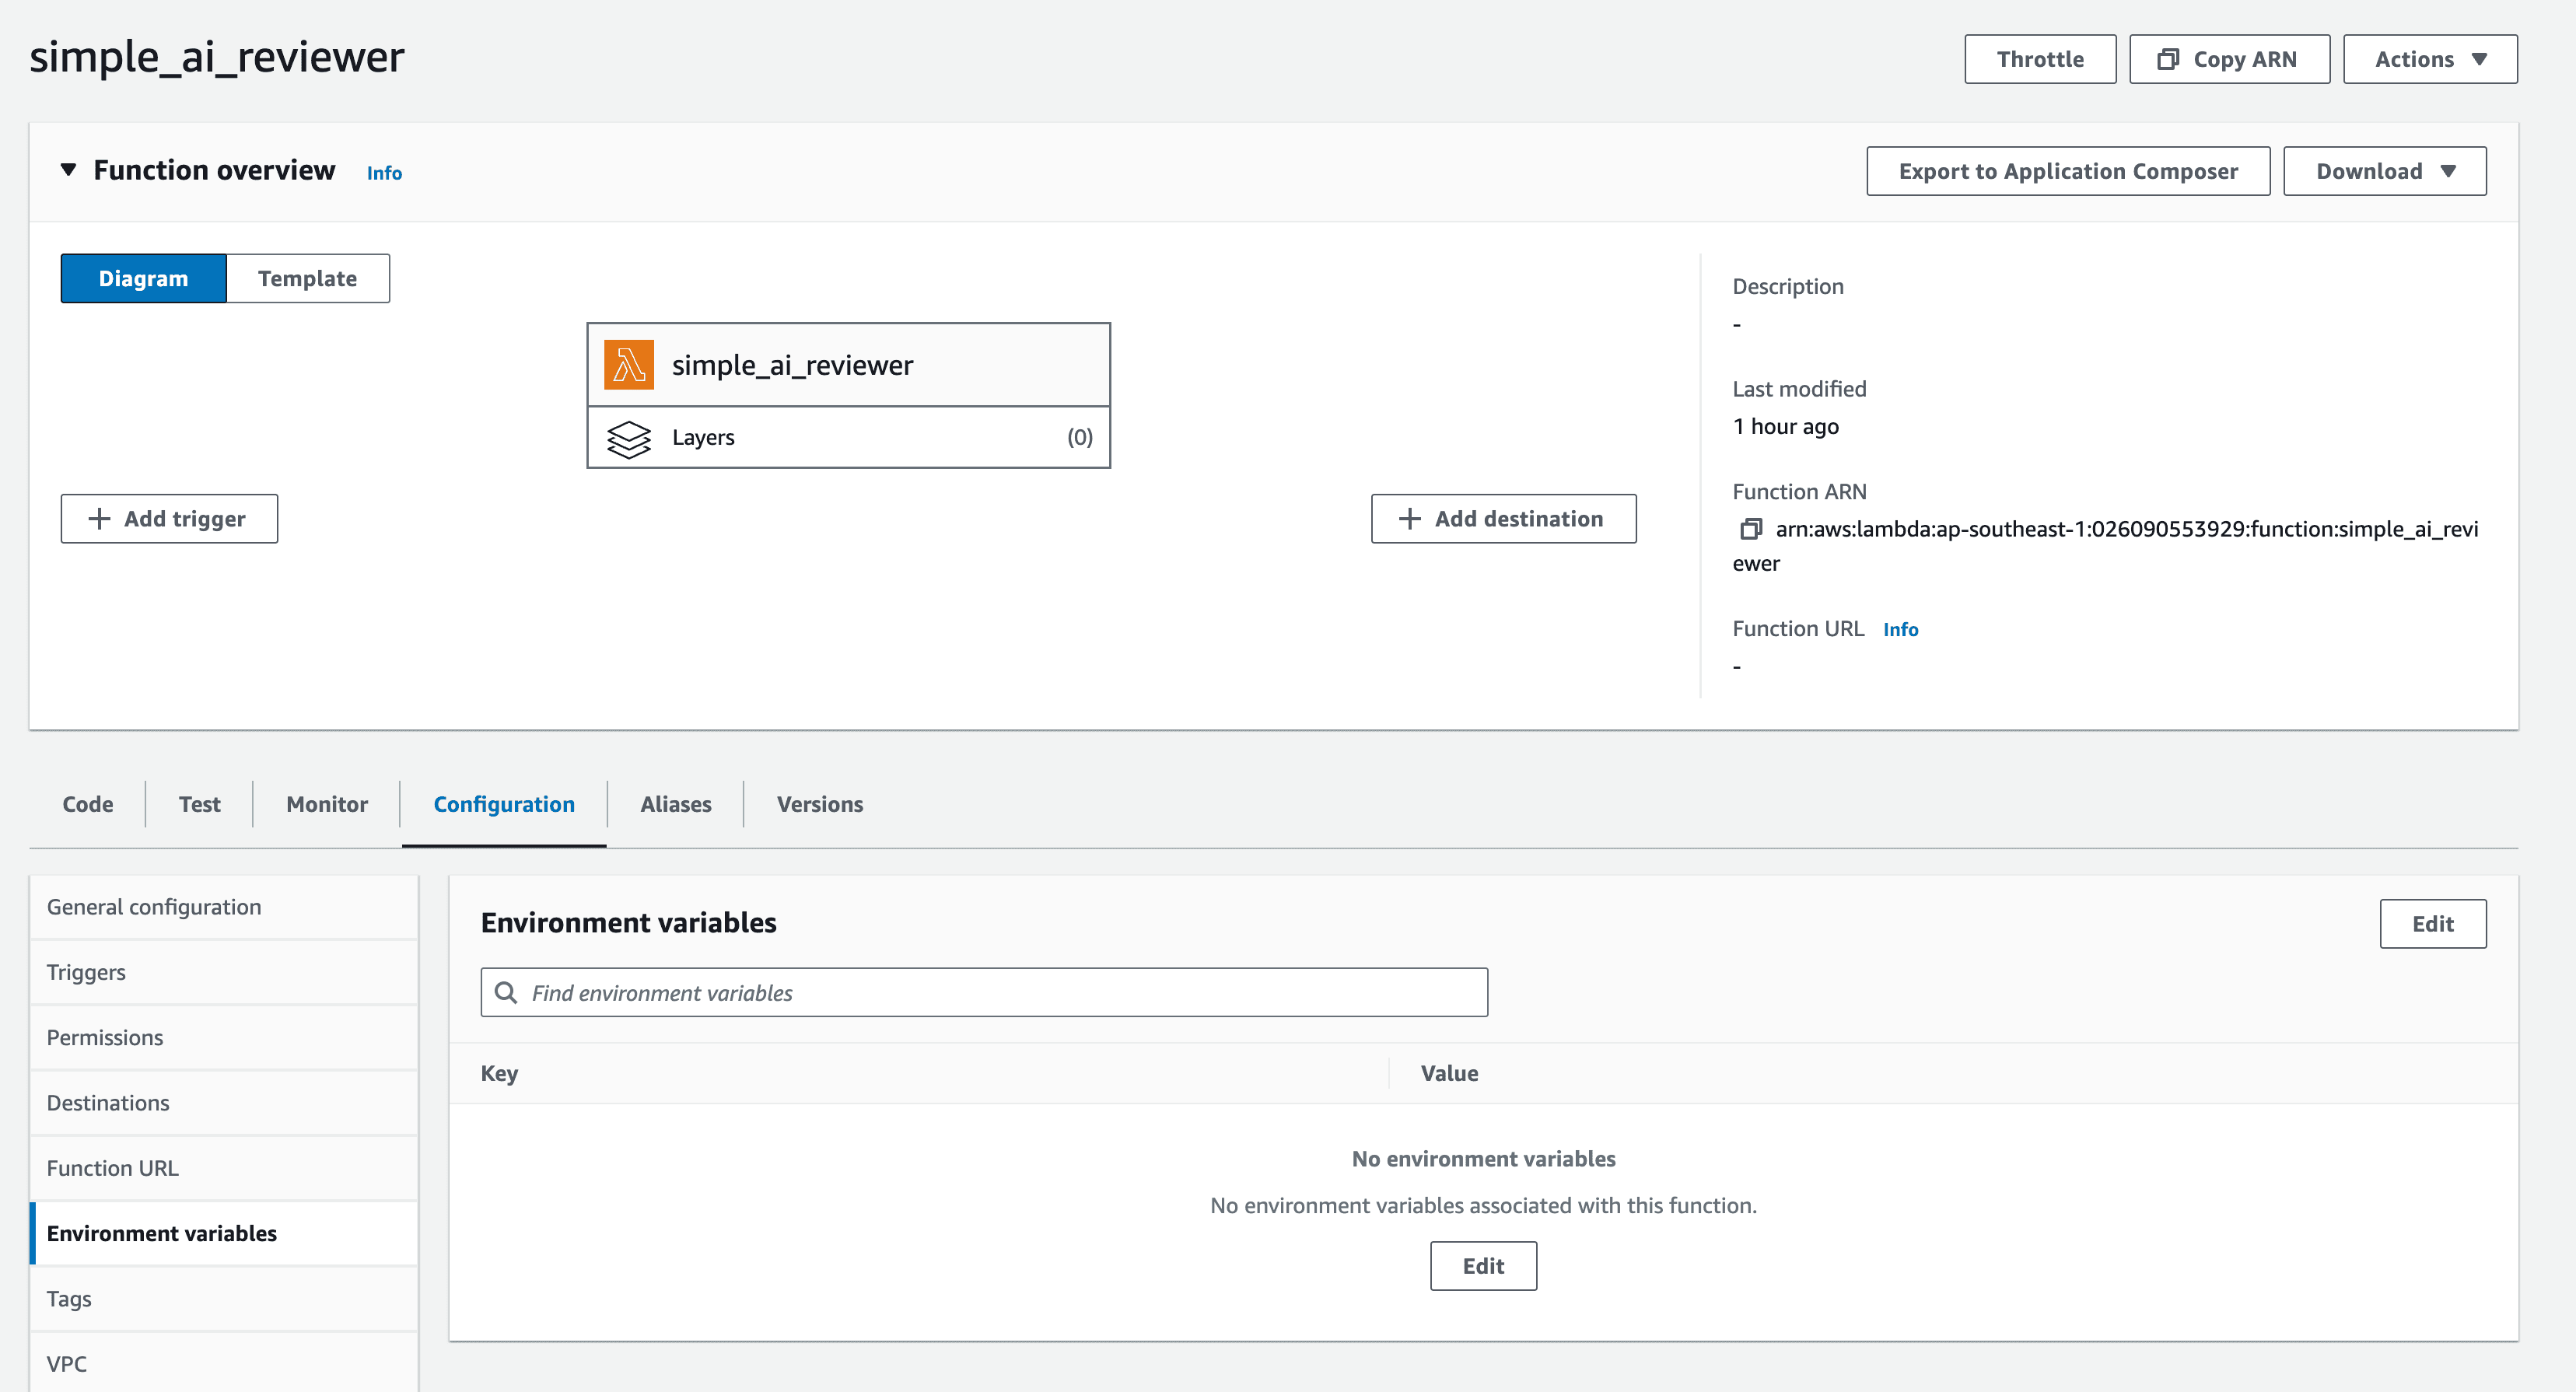Switch to the Diagram view

[143, 278]
